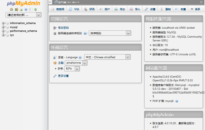Expand the performance_schema tree node

3,31
